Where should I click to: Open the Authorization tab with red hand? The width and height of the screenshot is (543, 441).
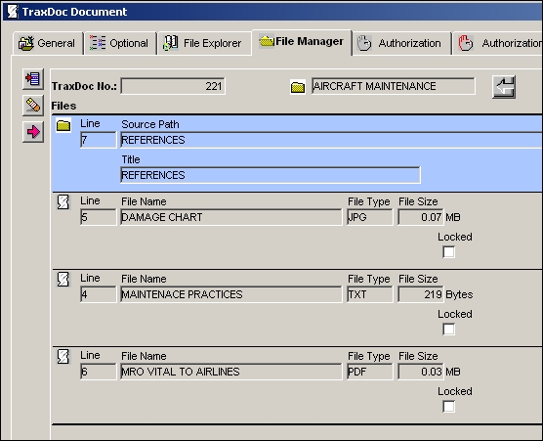point(498,43)
